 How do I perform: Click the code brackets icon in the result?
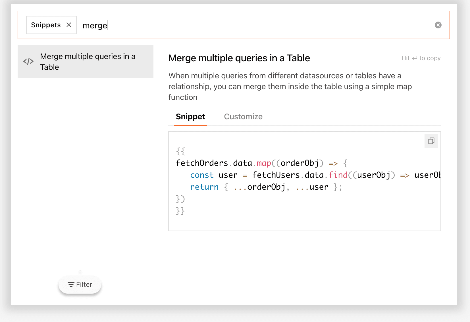28,61
